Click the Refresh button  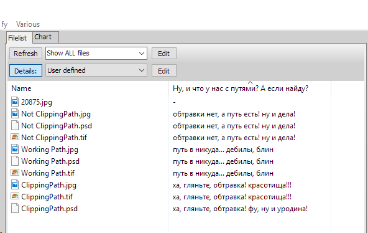point(25,54)
